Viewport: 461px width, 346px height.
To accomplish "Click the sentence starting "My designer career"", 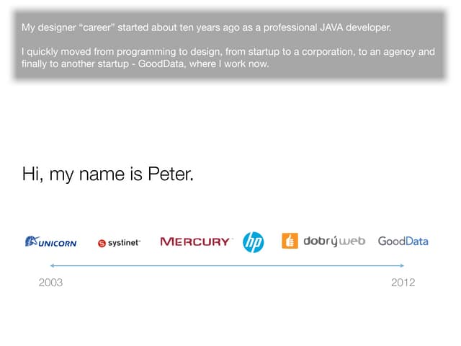I will (206, 28).
